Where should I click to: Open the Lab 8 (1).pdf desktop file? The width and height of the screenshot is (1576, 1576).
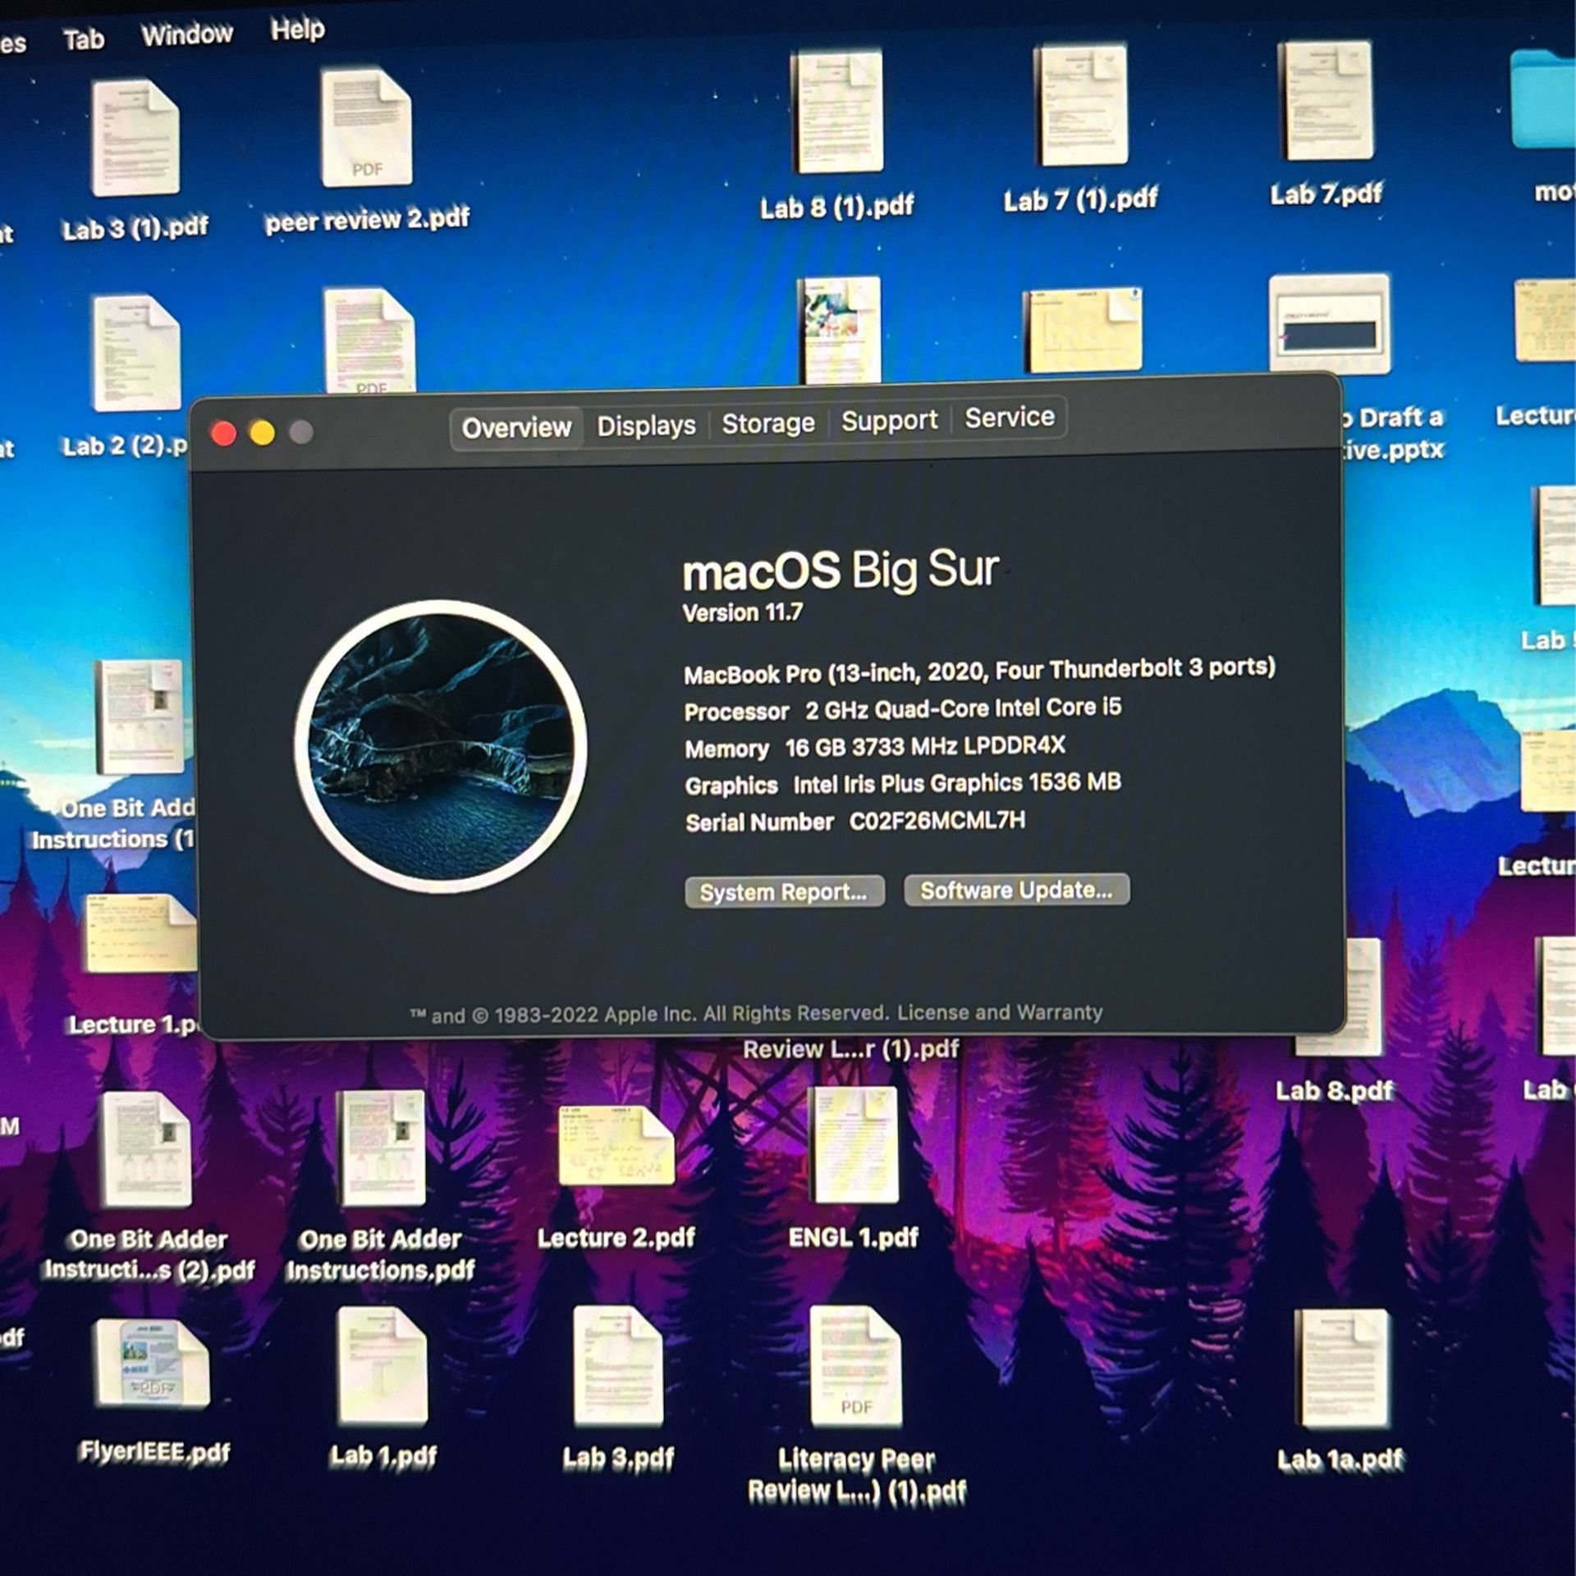pos(836,112)
